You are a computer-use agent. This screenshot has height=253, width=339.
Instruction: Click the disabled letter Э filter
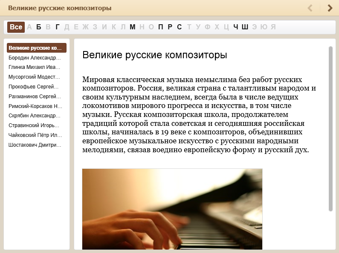pyautogui.click(x=255, y=27)
